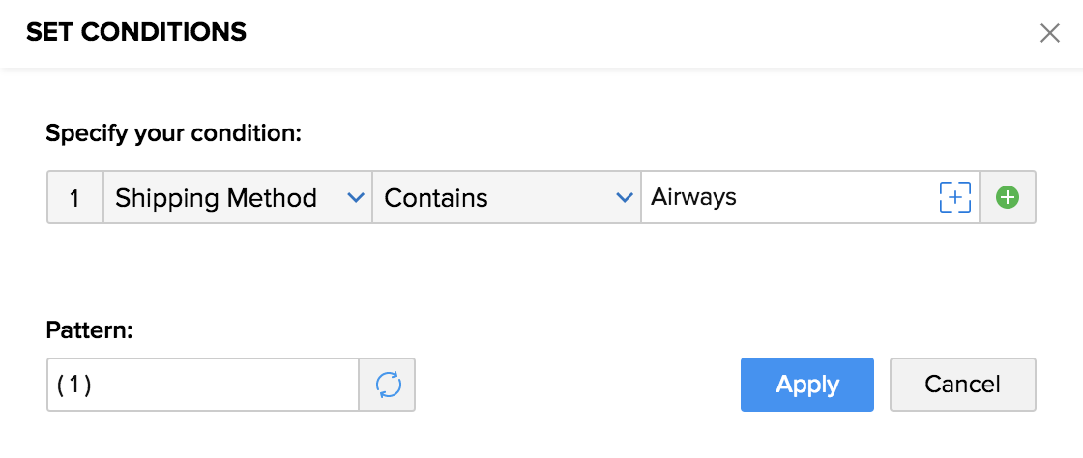
Task: Click the Specify your condition label
Action: tap(174, 133)
